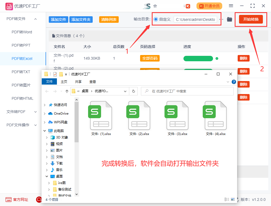The image size is (271, 206).
Task: Click the green success indicator for 文件- (1).pdf
Action: click(217, 59)
